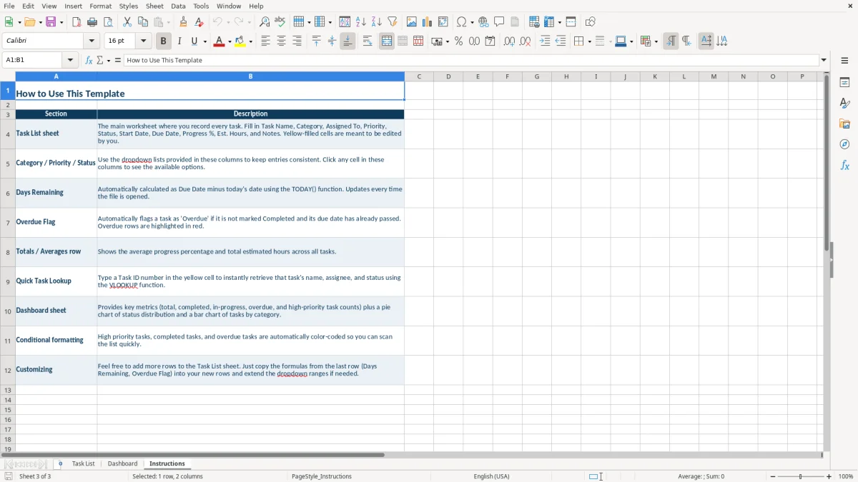The image size is (858, 482).
Task: Click the Save document icon
Action: (51, 22)
